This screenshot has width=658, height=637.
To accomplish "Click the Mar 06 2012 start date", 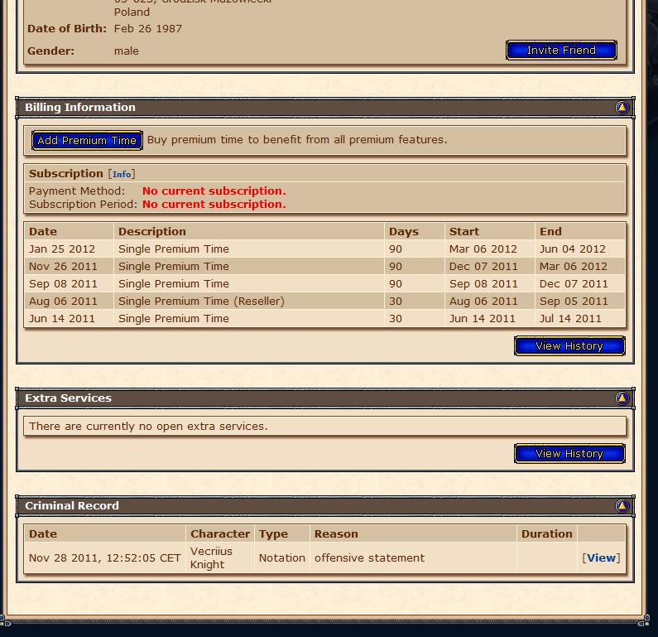I will (483, 249).
